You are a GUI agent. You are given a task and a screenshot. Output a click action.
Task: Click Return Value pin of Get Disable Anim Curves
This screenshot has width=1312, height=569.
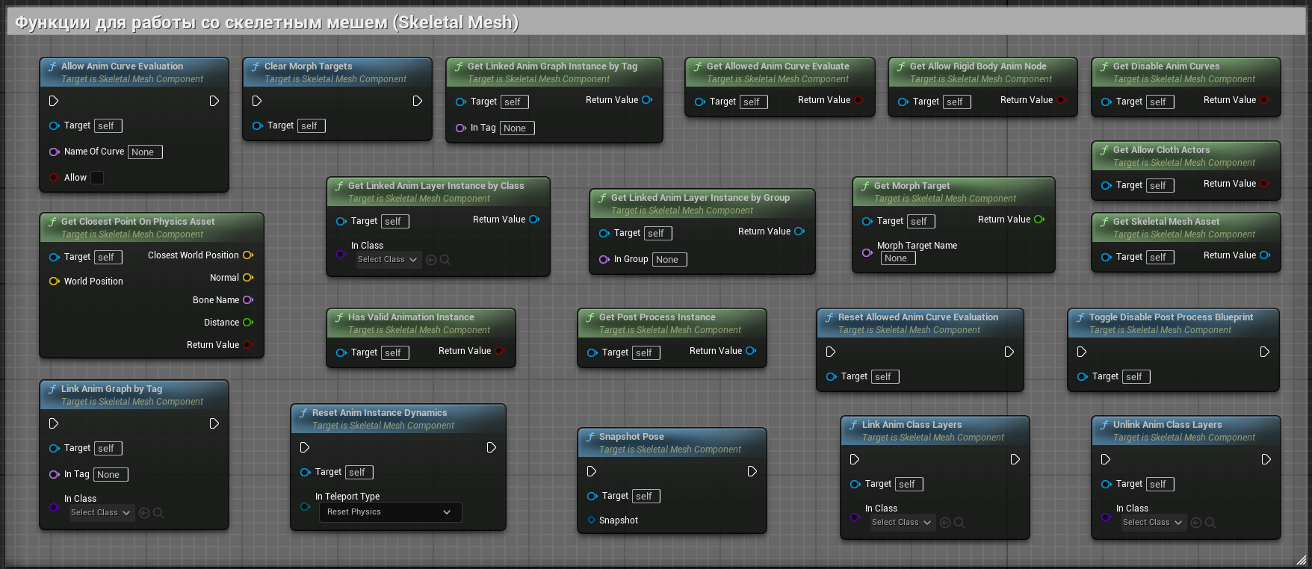(x=1265, y=99)
